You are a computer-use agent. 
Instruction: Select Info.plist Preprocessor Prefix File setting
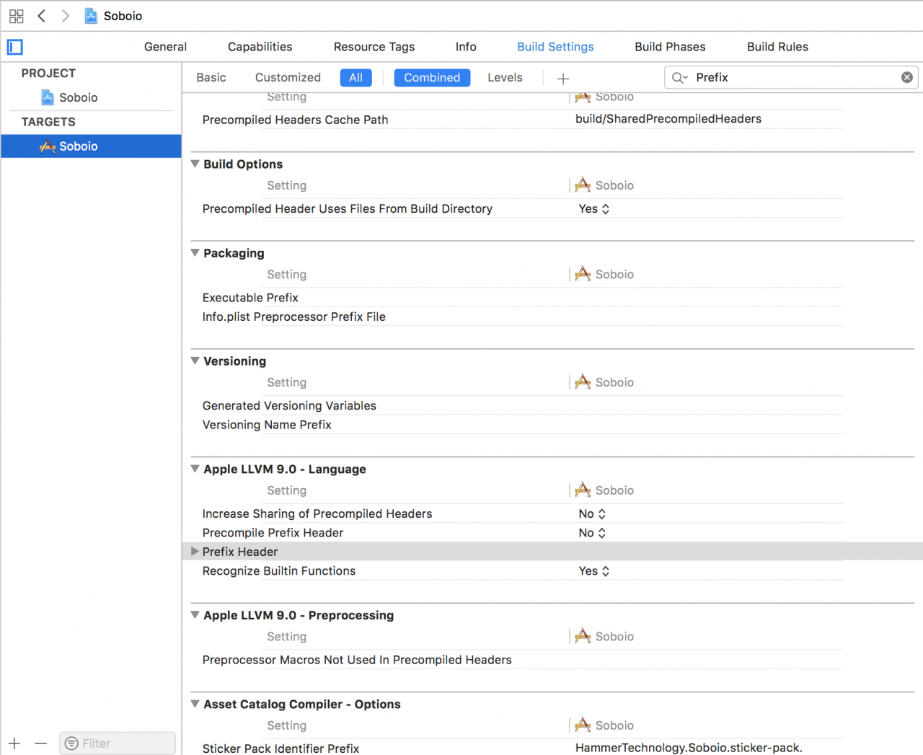293,317
